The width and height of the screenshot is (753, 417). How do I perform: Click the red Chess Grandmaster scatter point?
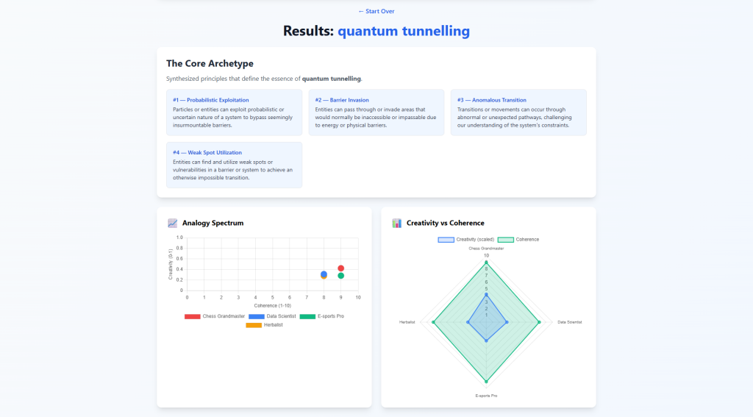coord(340,268)
